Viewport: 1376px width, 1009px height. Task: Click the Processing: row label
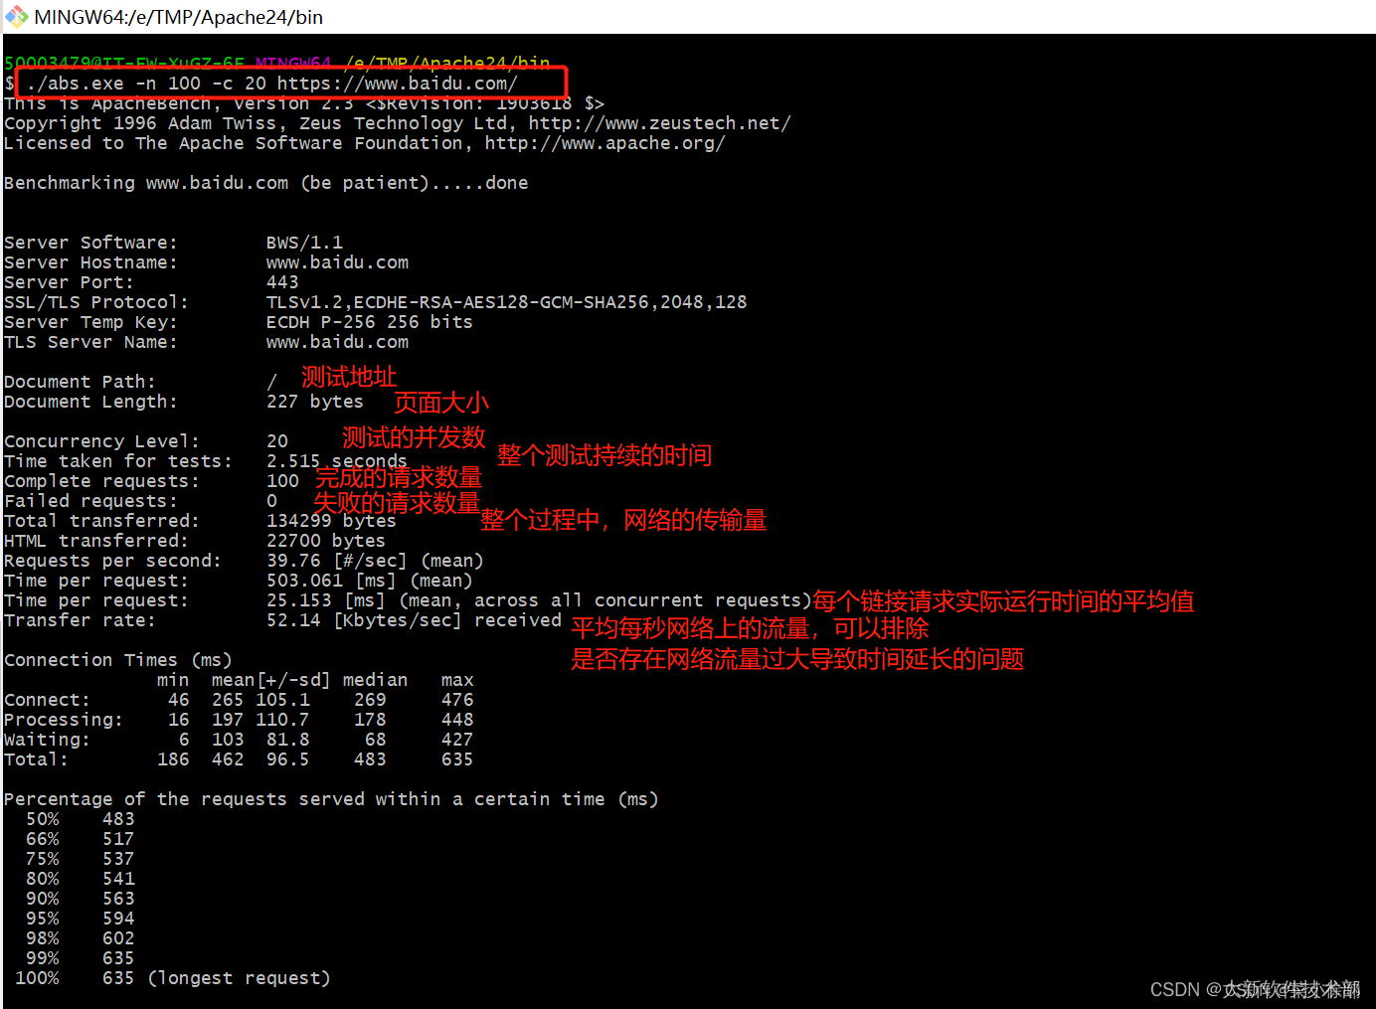pos(64,720)
